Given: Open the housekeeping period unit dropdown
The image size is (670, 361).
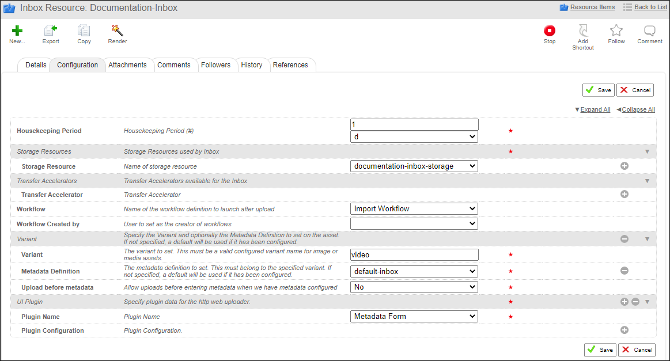Looking at the screenshot, I should coord(414,136).
